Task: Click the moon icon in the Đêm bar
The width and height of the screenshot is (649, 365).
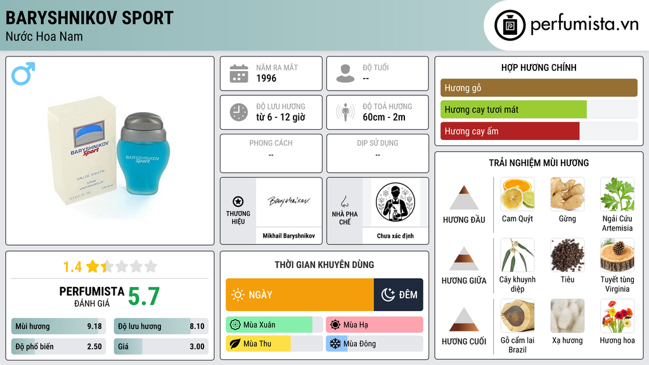Action: point(388,295)
